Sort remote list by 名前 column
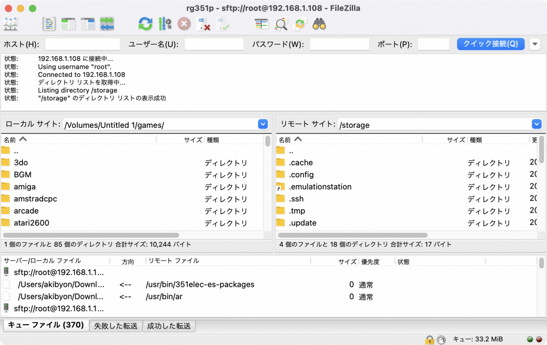Screen dimensions: 547x345 349,139
